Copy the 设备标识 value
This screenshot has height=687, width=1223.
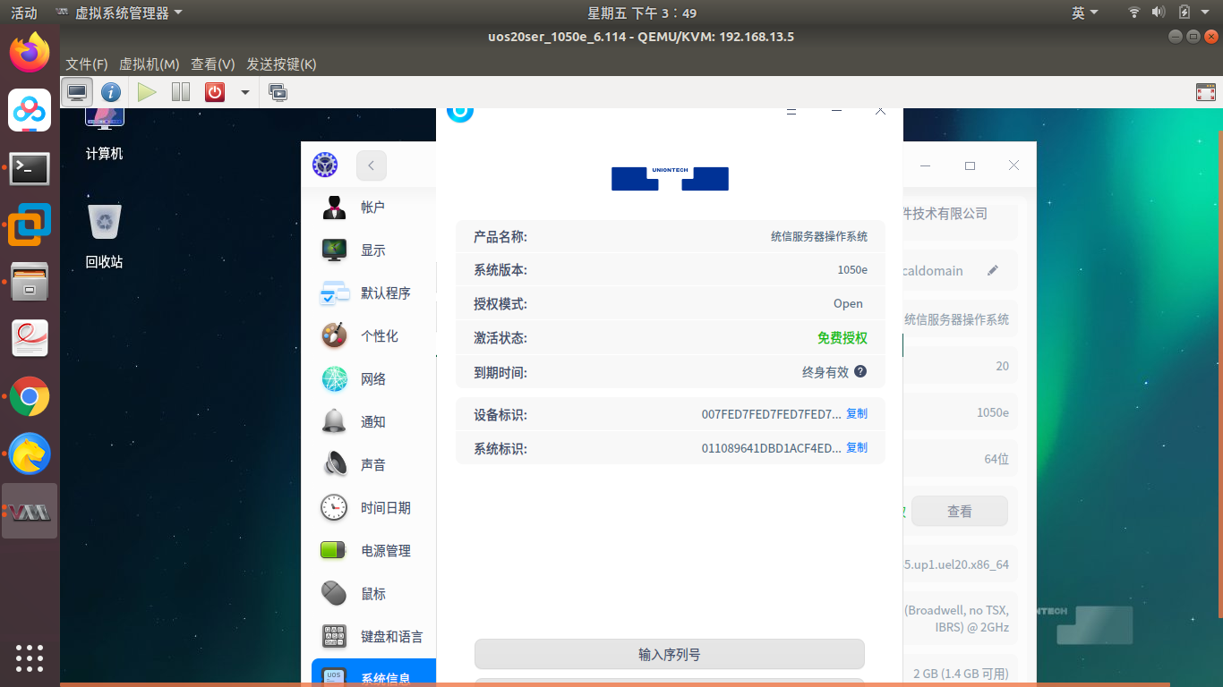857,414
